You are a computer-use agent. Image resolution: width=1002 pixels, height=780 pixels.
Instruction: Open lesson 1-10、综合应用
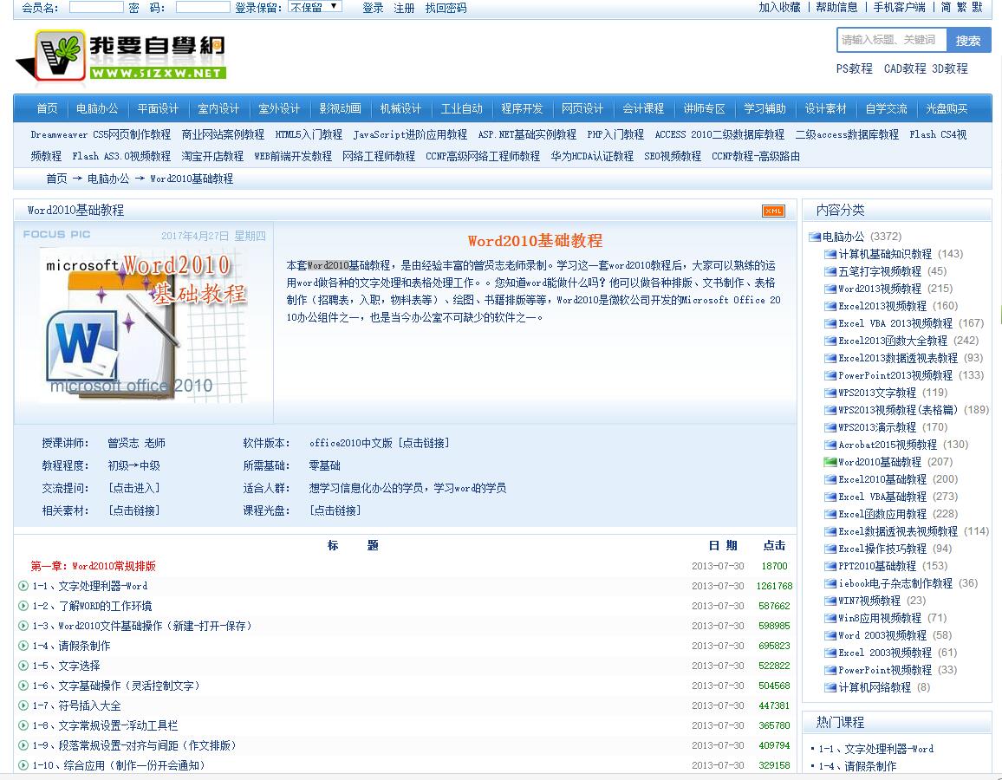tap(119, 765)
